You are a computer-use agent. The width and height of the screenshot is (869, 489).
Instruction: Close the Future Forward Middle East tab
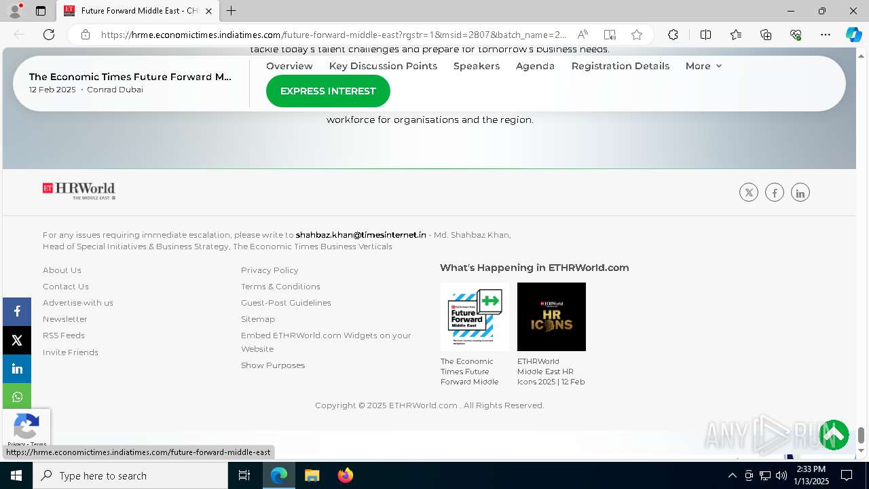[x=208, y=11]
